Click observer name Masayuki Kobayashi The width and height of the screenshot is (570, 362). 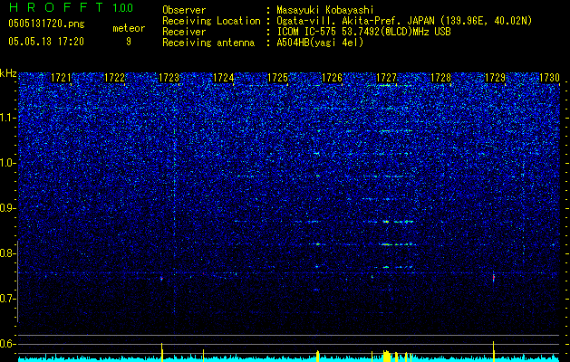325,10
